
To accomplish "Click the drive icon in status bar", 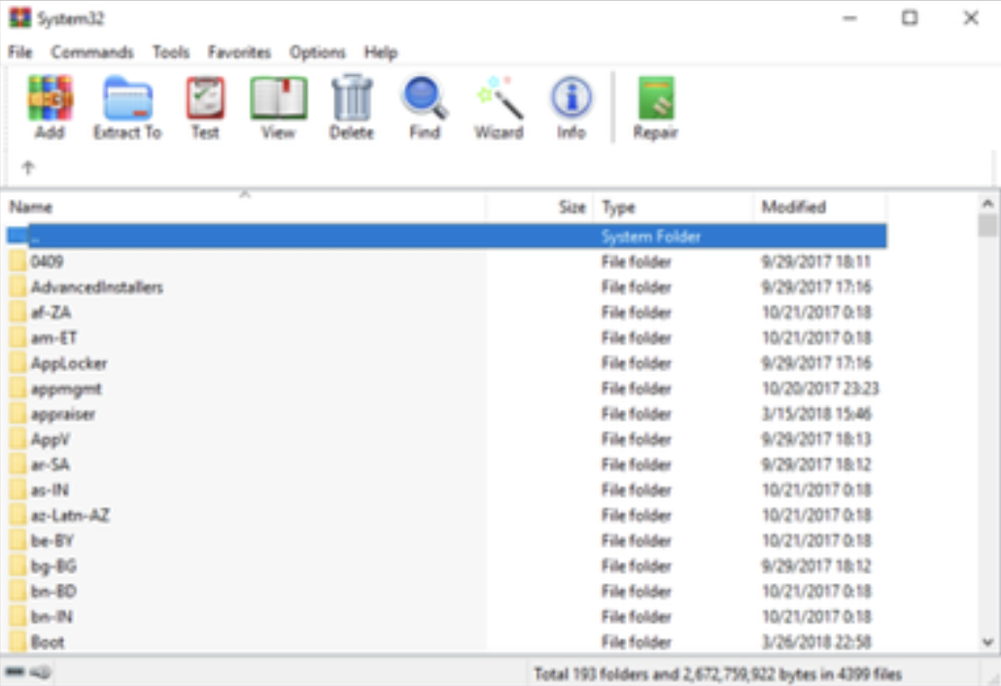I will tap(16, 672).
